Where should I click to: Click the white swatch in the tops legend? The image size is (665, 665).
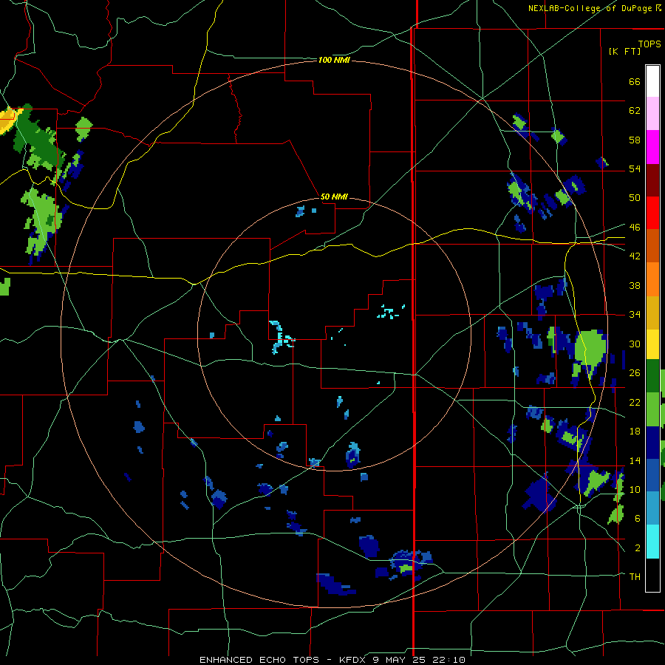652,81
